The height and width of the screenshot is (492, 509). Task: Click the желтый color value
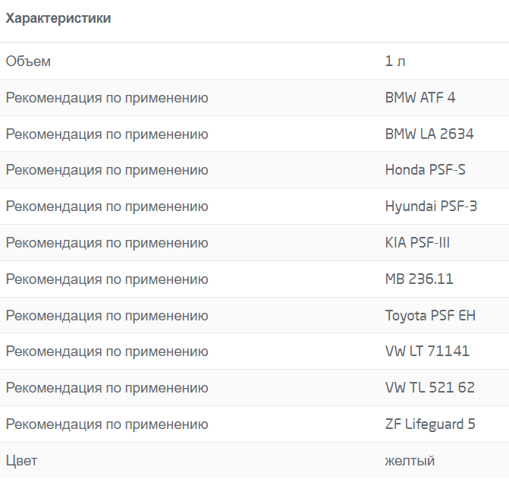tap(410, 461)
